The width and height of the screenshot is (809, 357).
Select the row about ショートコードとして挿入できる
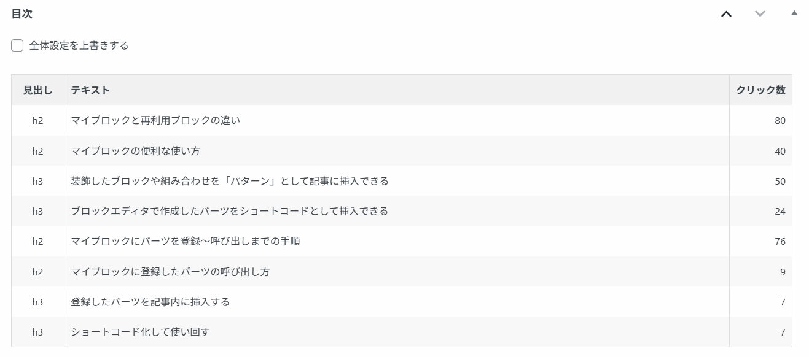click(402, 211)
